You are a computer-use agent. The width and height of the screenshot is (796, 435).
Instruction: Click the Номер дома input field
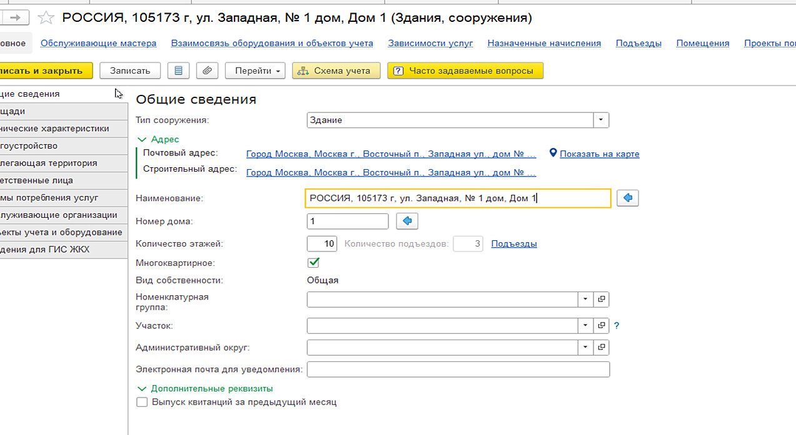point(348,221)
